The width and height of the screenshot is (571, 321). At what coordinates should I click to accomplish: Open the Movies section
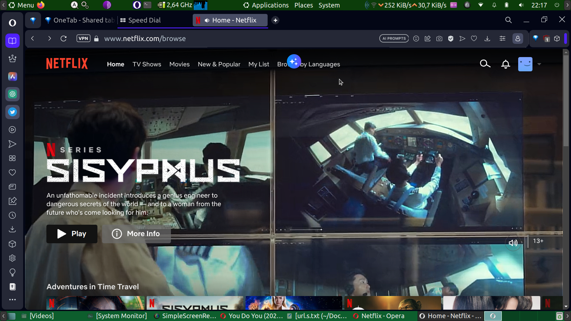[x=180, y=64]
